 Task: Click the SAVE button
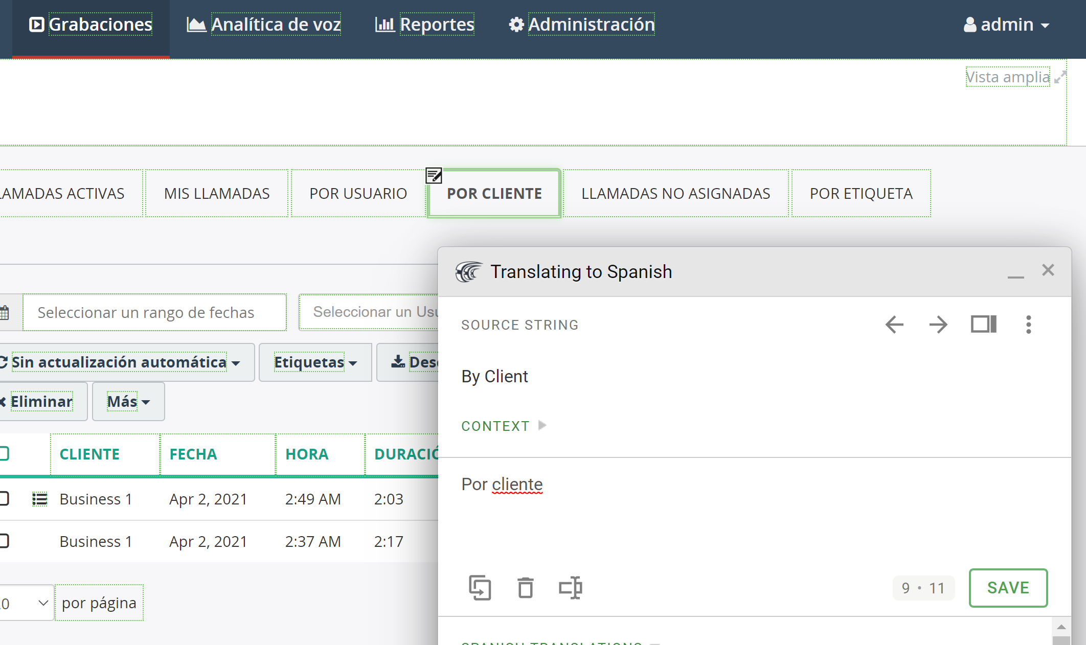click(x=1008, y=588)
